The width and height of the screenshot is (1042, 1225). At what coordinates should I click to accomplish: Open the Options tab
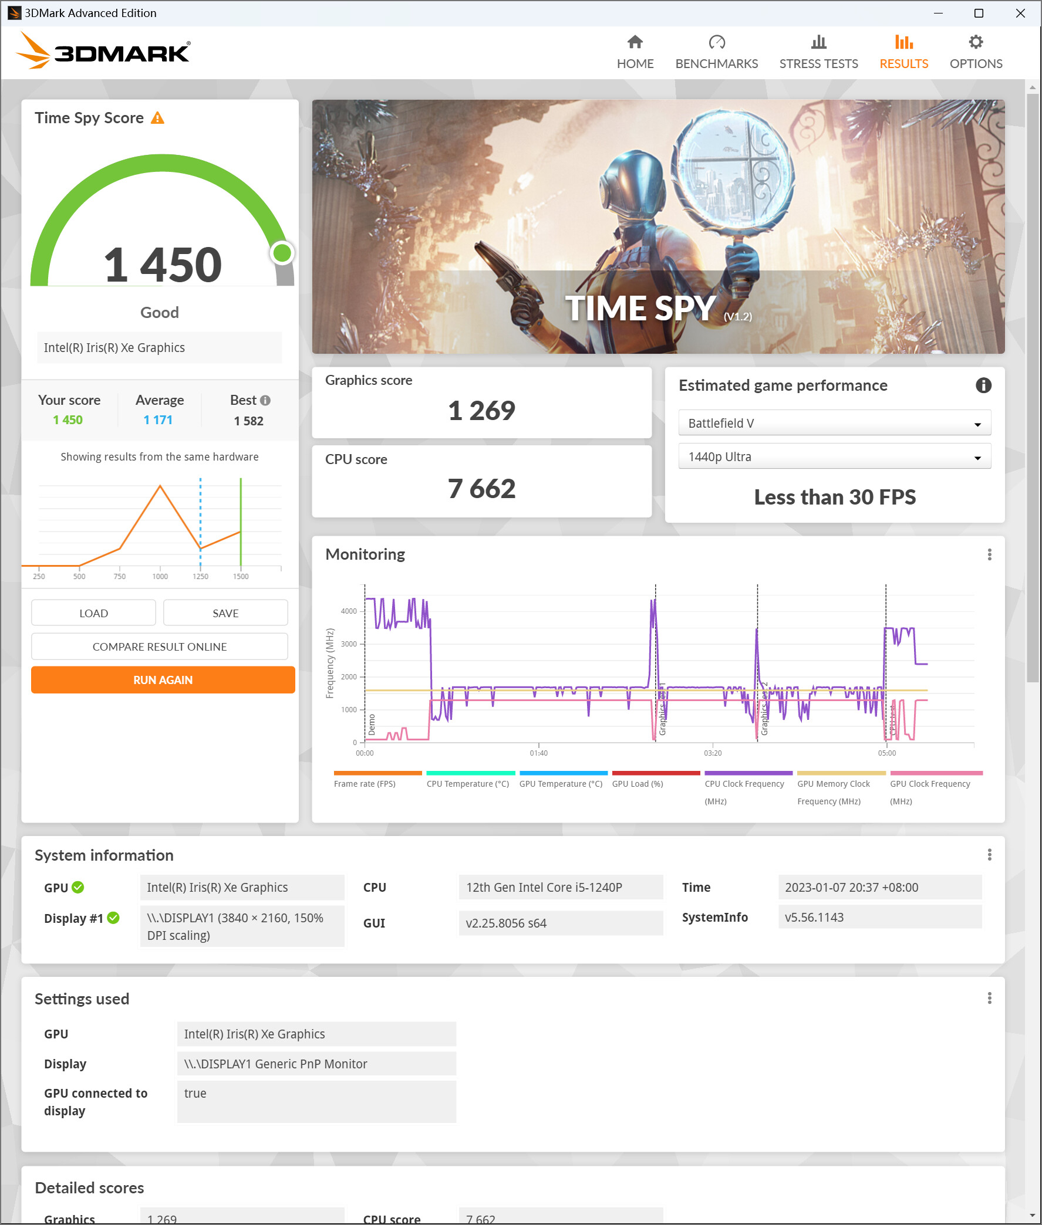pyautogui.click(x=975, y=52)
